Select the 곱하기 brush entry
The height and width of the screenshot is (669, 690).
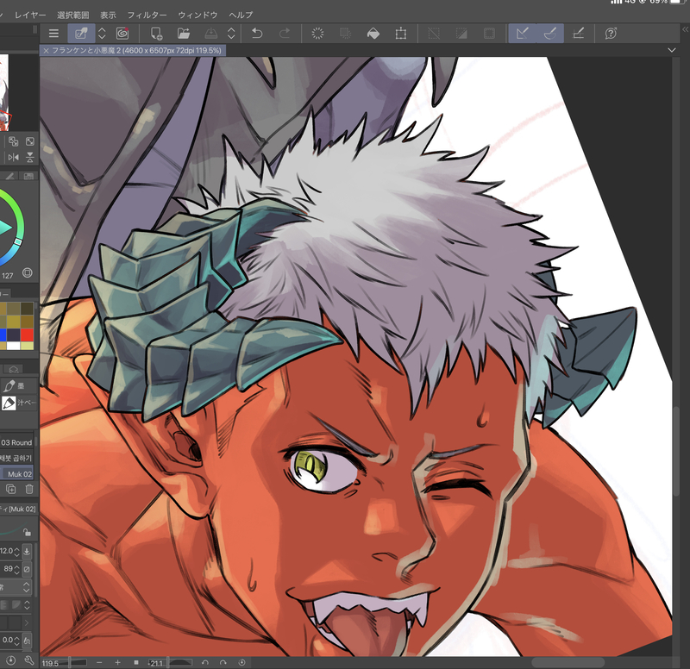(x=16, y=459)
